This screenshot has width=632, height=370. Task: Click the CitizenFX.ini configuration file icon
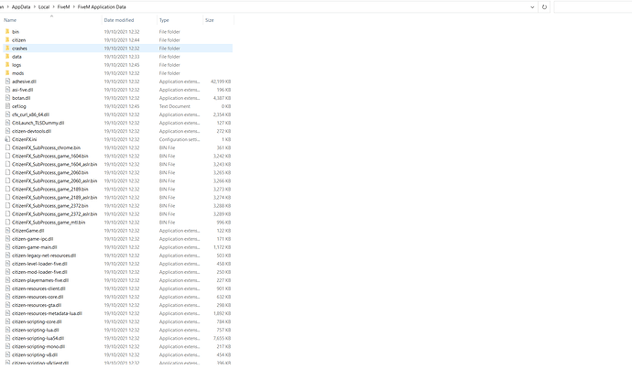(x=7, y=139)
